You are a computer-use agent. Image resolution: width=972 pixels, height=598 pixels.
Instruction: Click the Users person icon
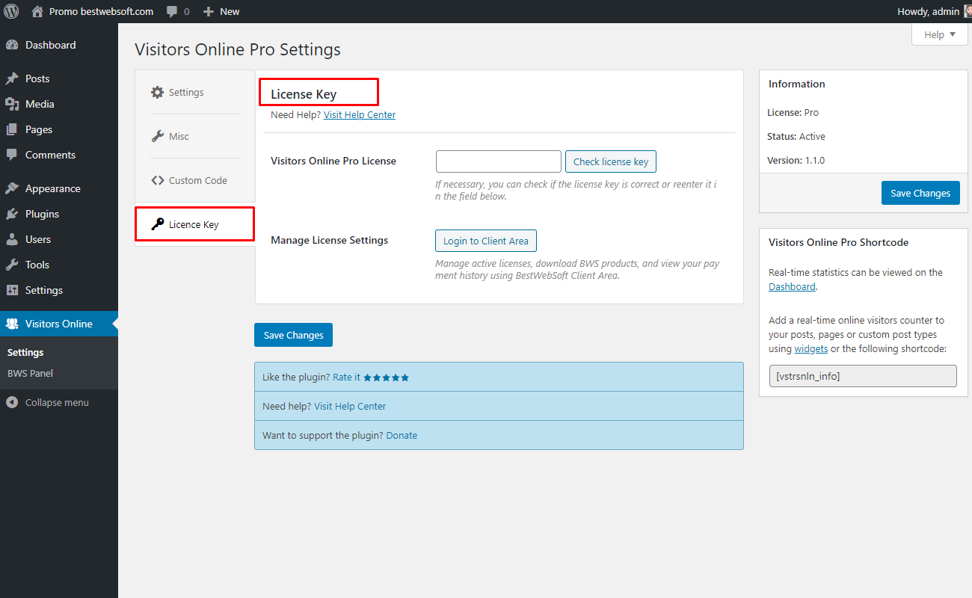tap(12, 239)
